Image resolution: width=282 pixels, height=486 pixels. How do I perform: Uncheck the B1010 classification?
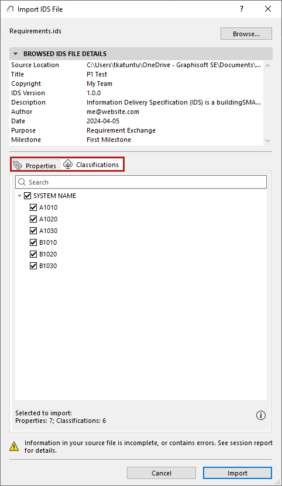tap(33, 242)
